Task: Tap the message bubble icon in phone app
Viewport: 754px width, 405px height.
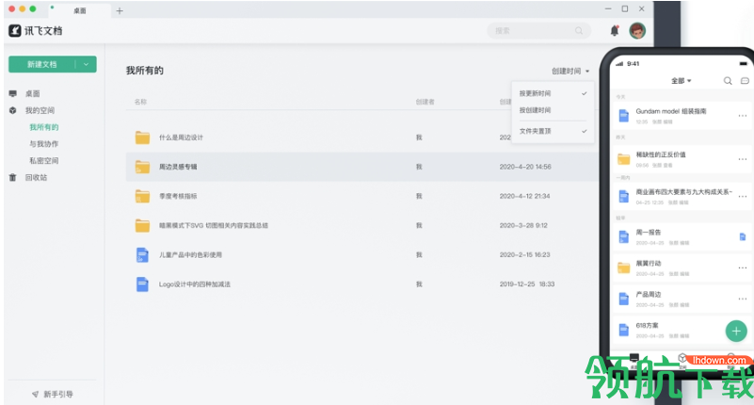Action: (745, 81)
